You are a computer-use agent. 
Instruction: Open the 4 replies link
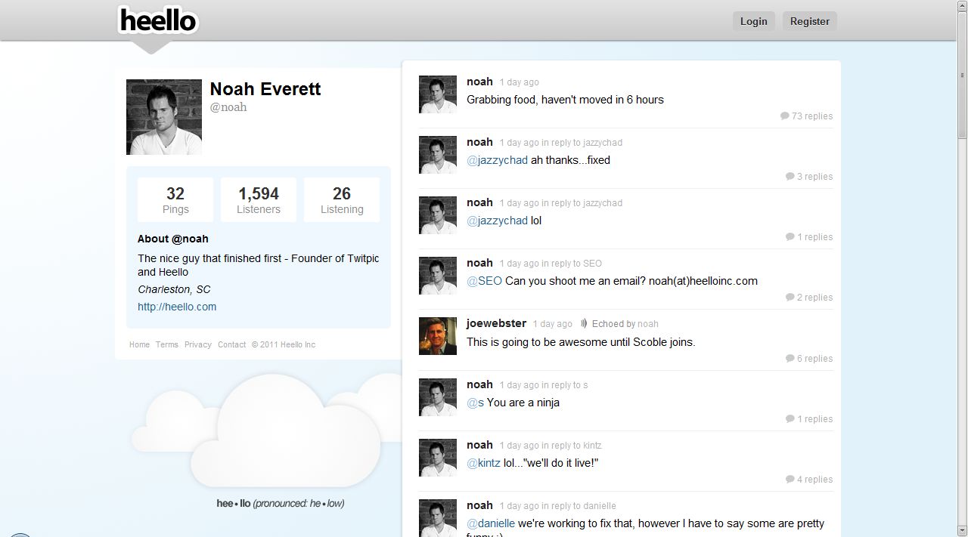814,480
